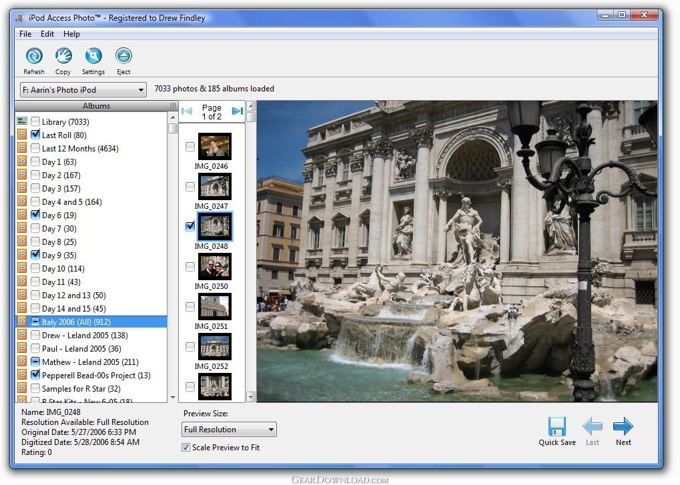Go to the Next photo arrow

tap(623, 426)
